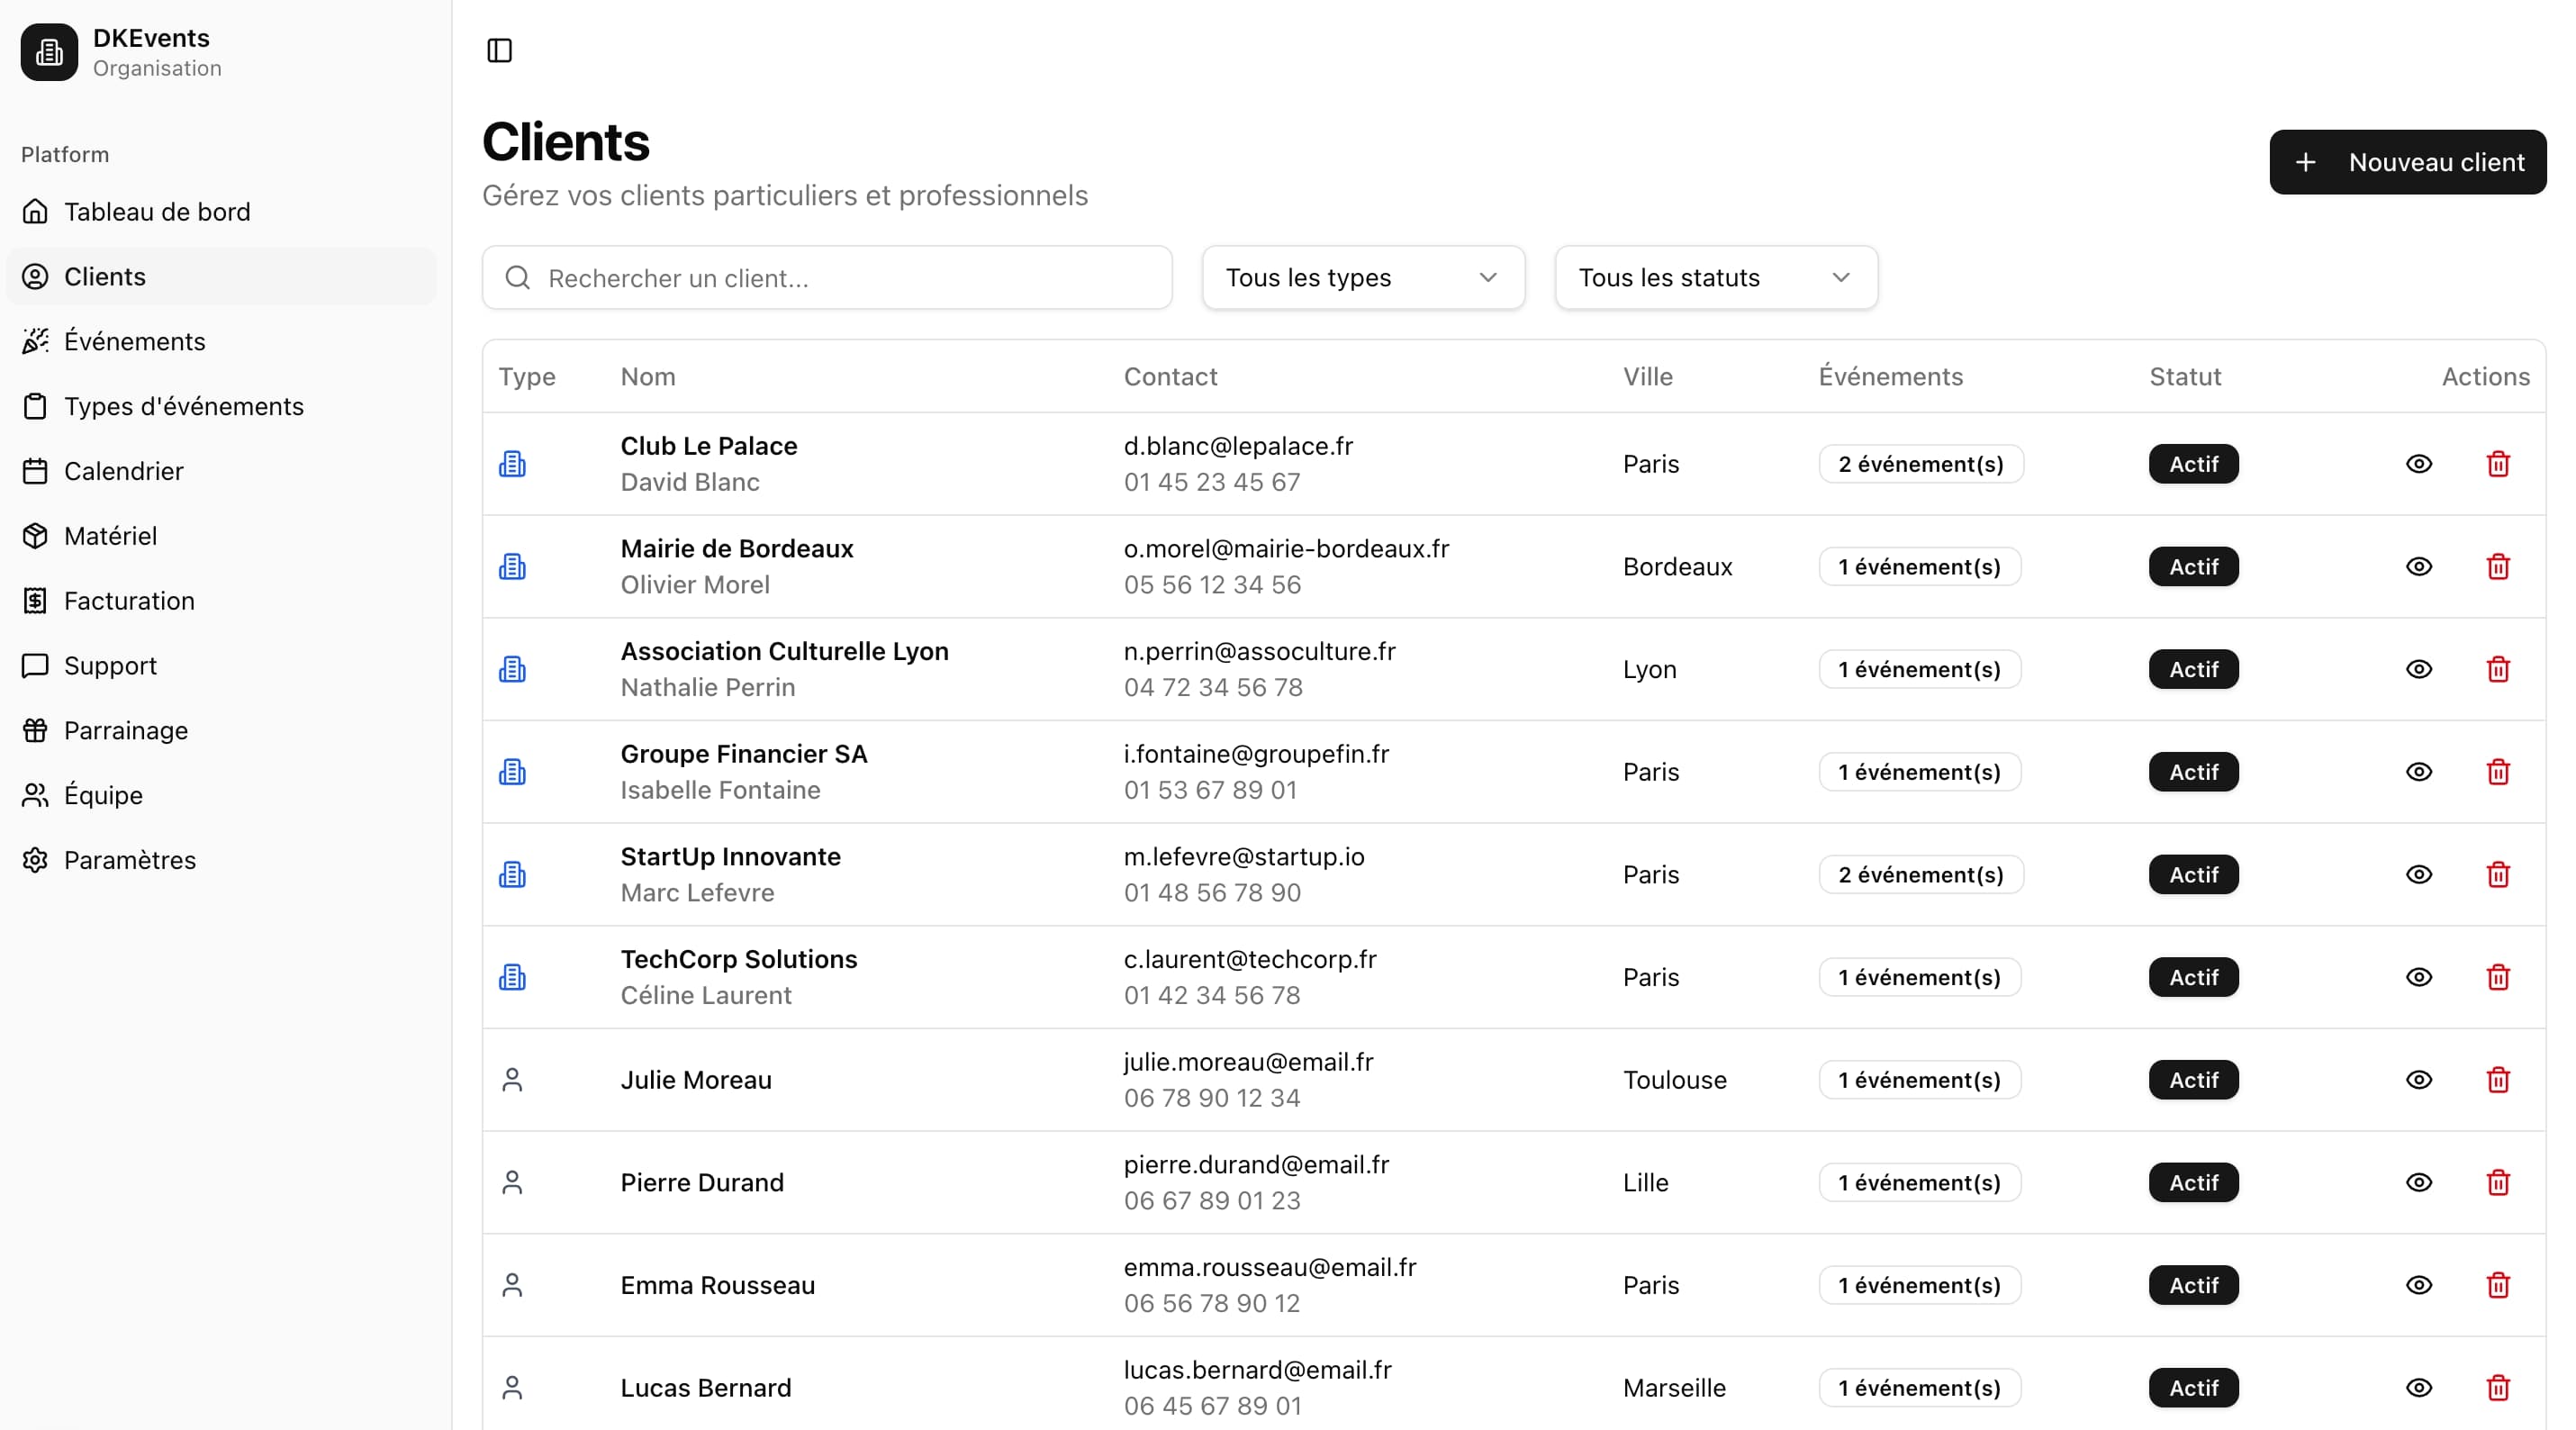Open Types d'événements from the sidebar
This screenshot has width=2576, height=1430.
tap(183, 406)
